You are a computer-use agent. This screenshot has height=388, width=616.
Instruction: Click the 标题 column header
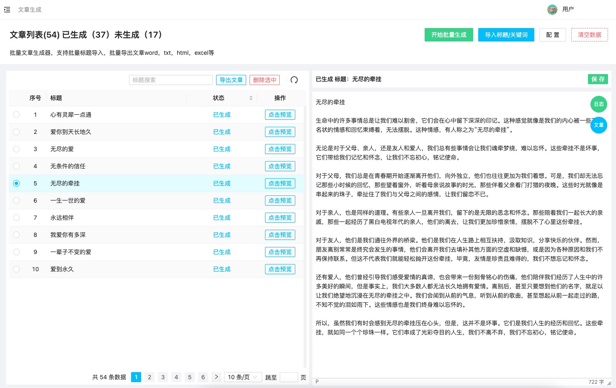point(56,98)
